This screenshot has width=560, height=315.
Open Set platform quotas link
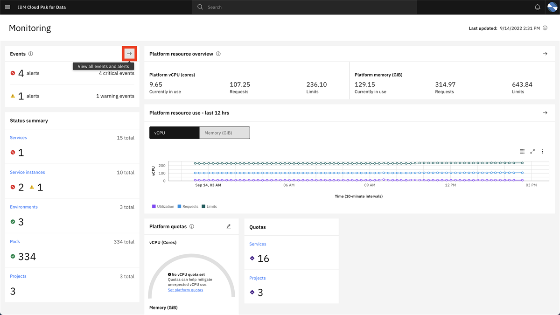pyautogui.click(x=186, y=290)
